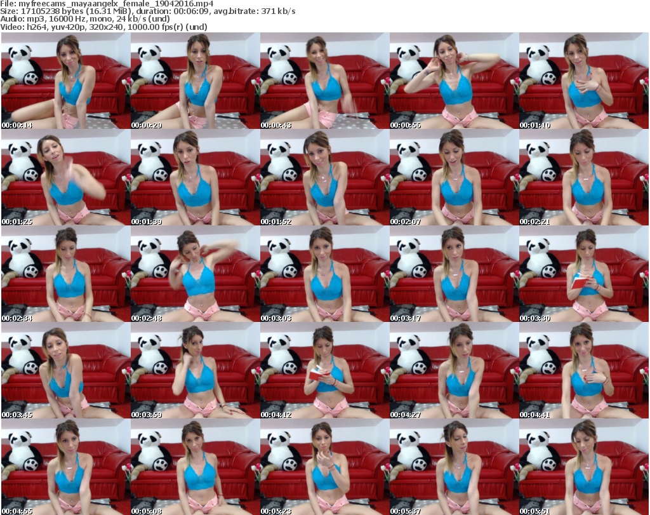The width and height of the screenshot is (650, 515).
Task: Open the frame at 00:02:21
Action: [584, 177]
